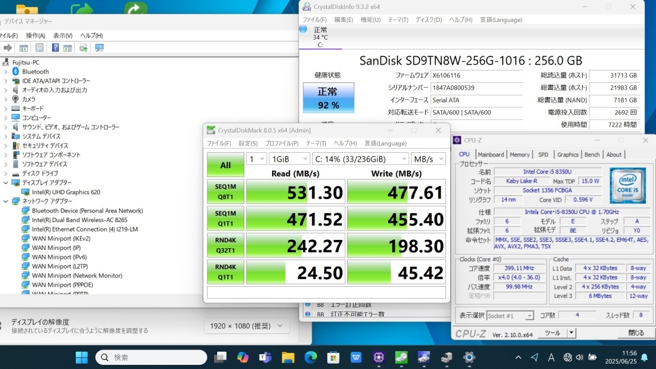Click the volume icon in system tray
Screen dimensions: 656x369
coord(580,357)
